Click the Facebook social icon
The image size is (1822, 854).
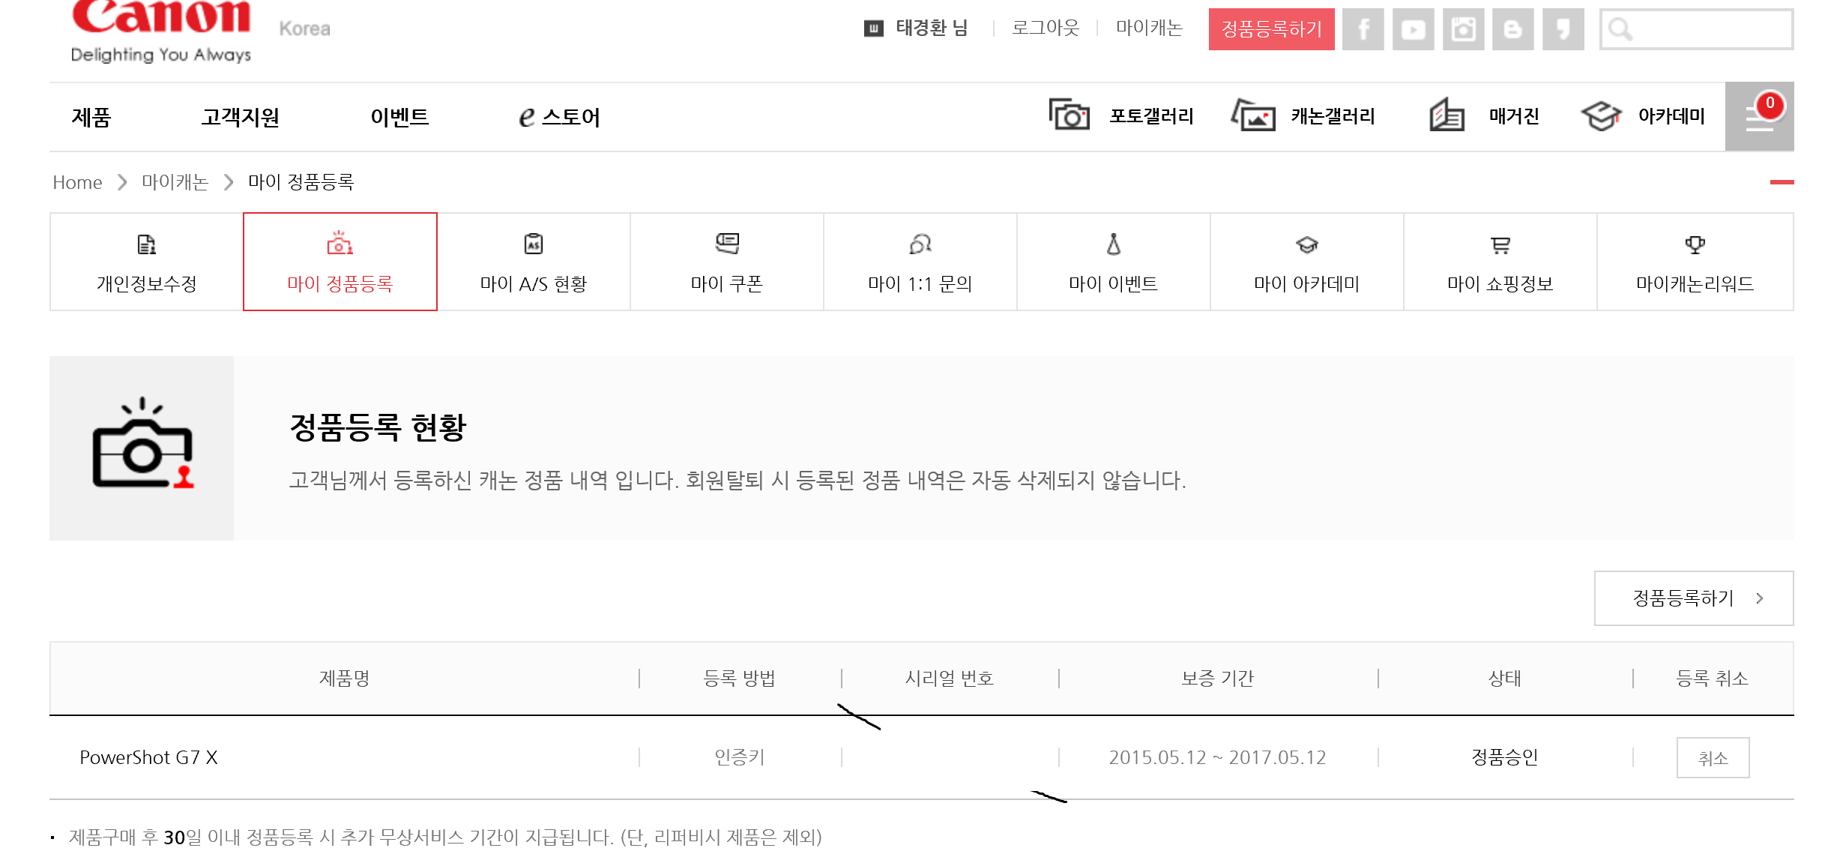pyautogui.click(x=1363, y=29)
